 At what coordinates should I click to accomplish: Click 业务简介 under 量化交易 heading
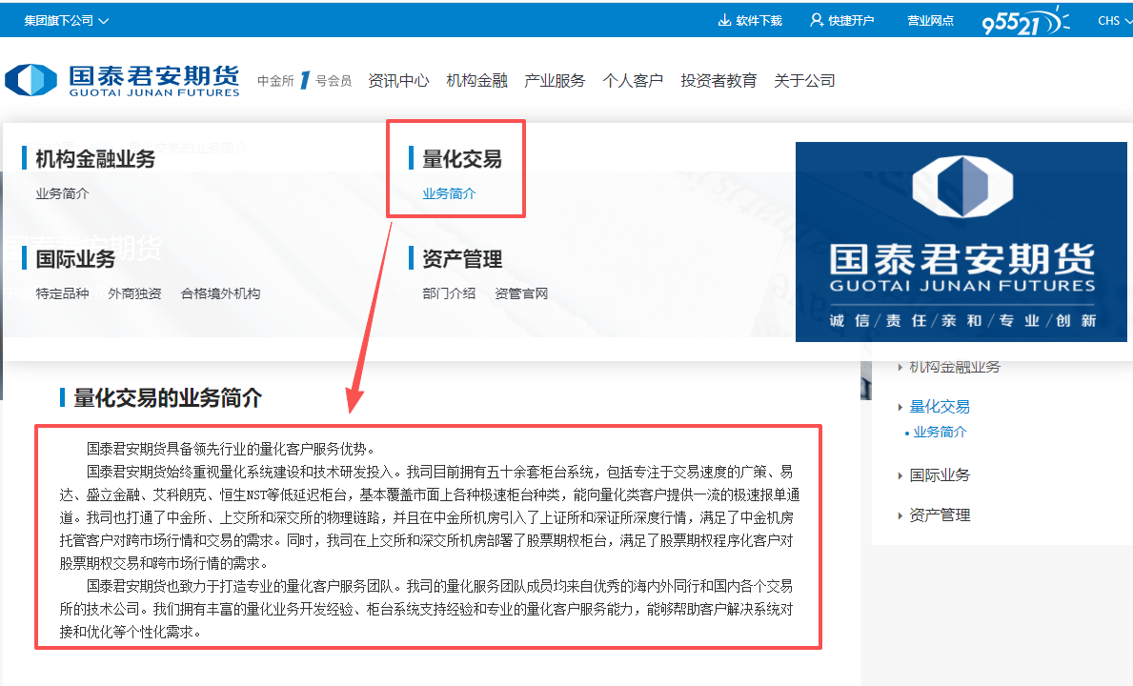pos(449,193)
